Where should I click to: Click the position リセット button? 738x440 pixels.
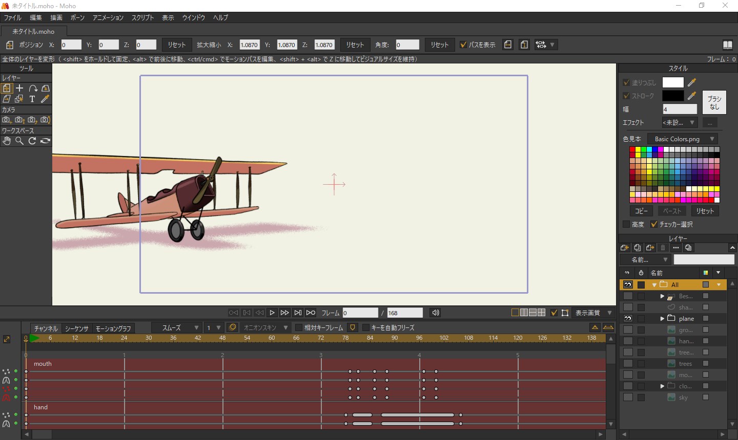[177, 45]
